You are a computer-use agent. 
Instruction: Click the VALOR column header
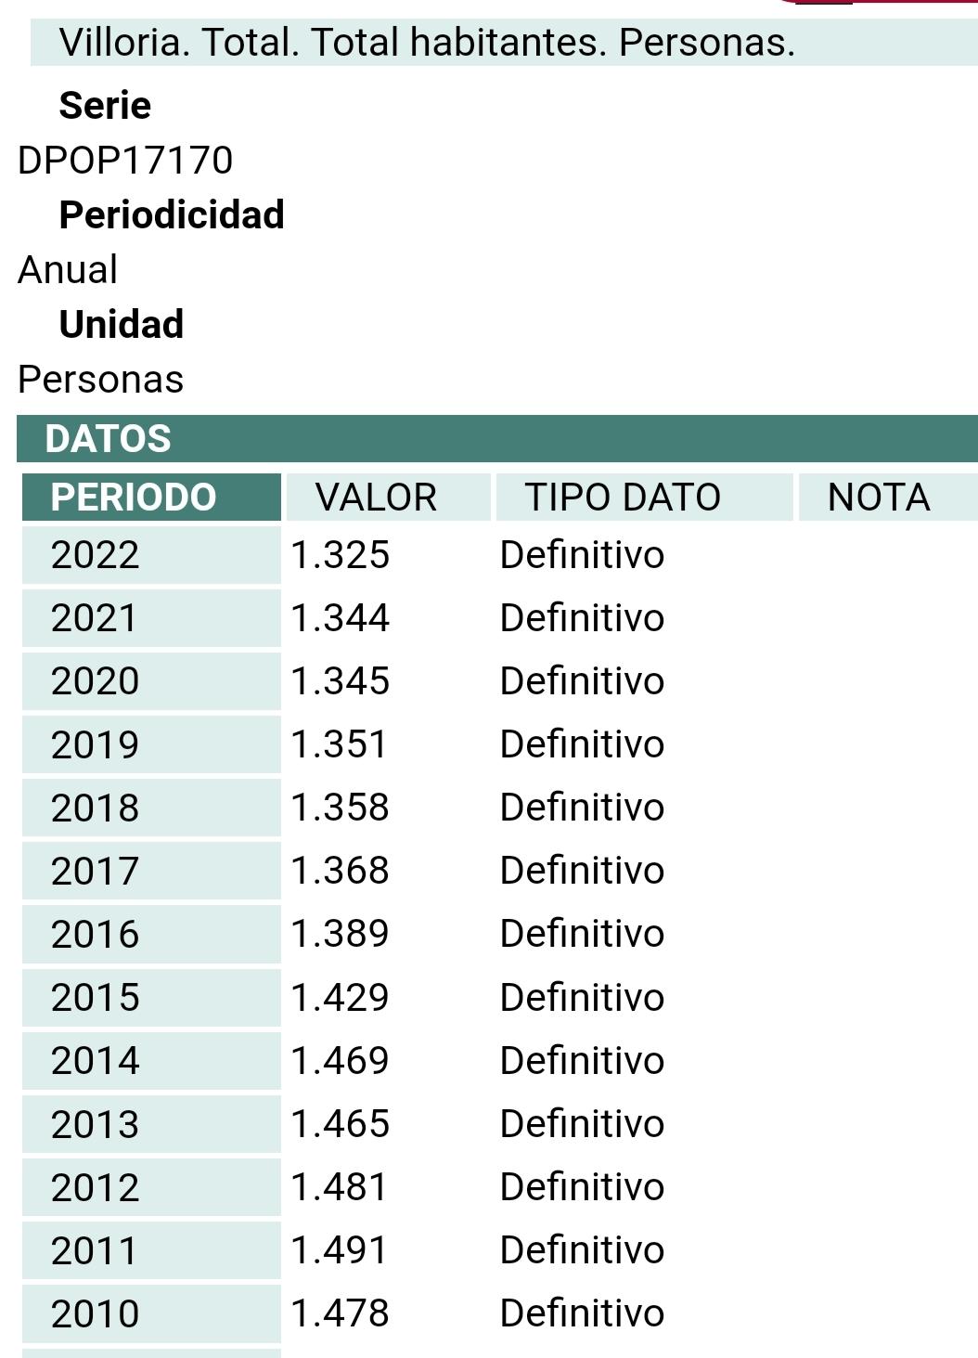(x=388, y=498)
